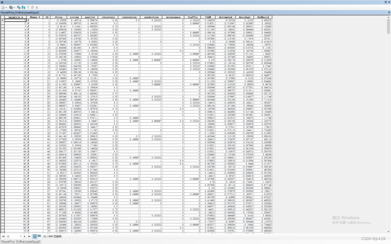Click the row selector for OBJECTID 10
Image resolution: width=391 pixels, height=244 pixels.
[3, 48]
